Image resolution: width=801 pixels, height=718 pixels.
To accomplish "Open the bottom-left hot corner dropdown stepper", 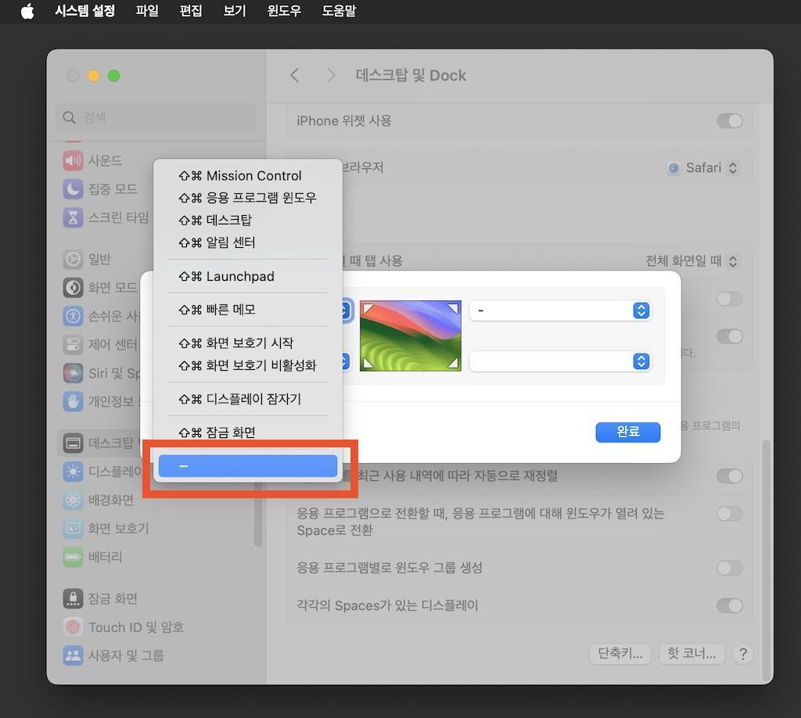I will pyautogui.click(x=346, y=361).
